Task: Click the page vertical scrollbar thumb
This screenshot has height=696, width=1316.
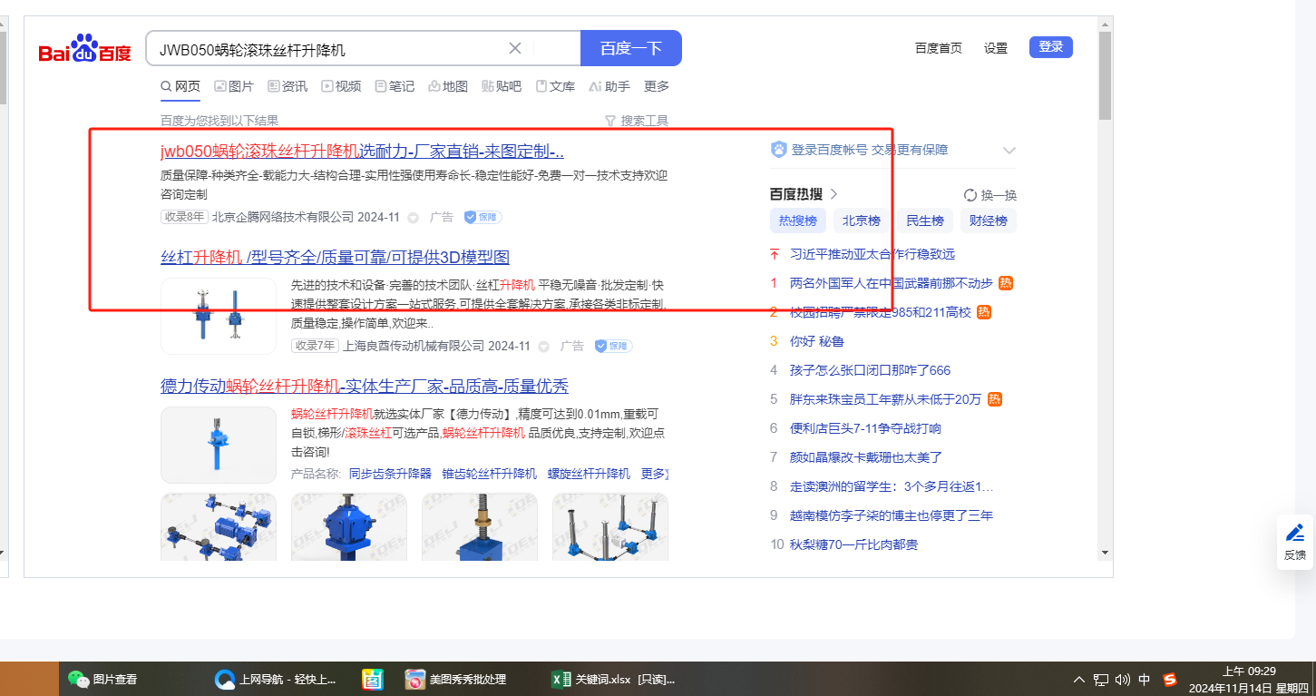Action: click(x=1105, y=77)
